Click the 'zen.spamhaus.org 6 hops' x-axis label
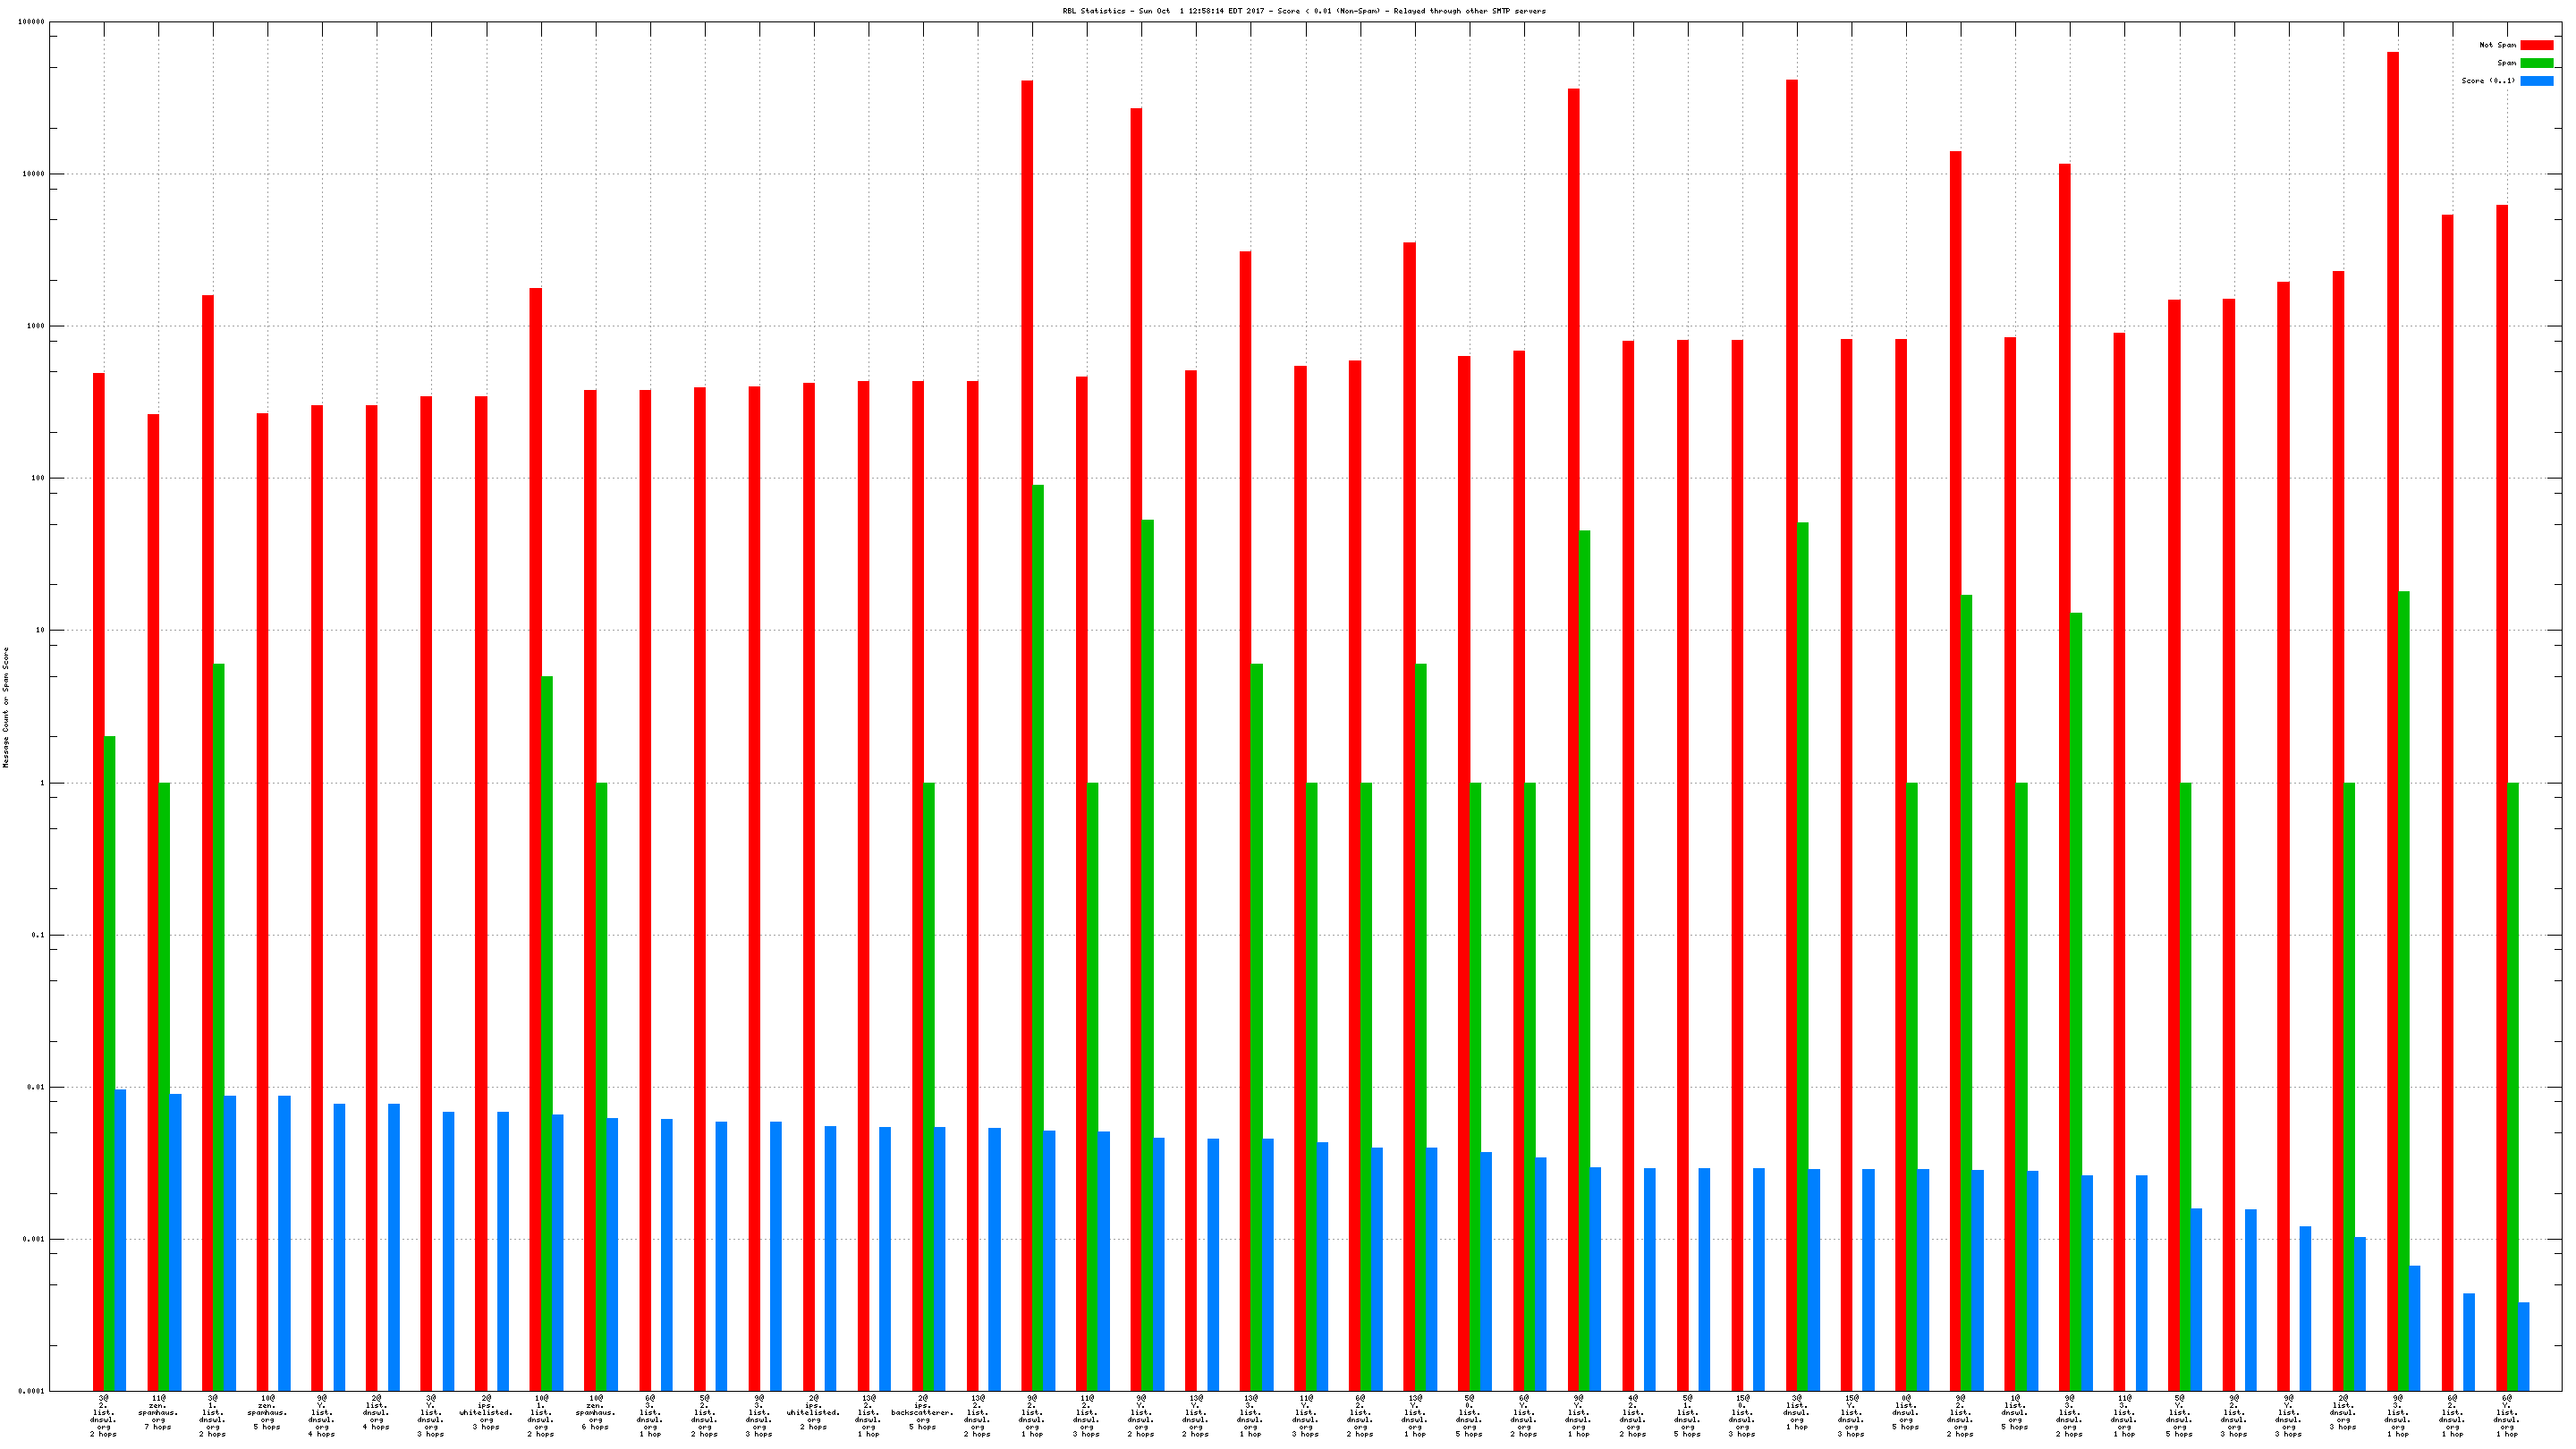 point(595,1415)
